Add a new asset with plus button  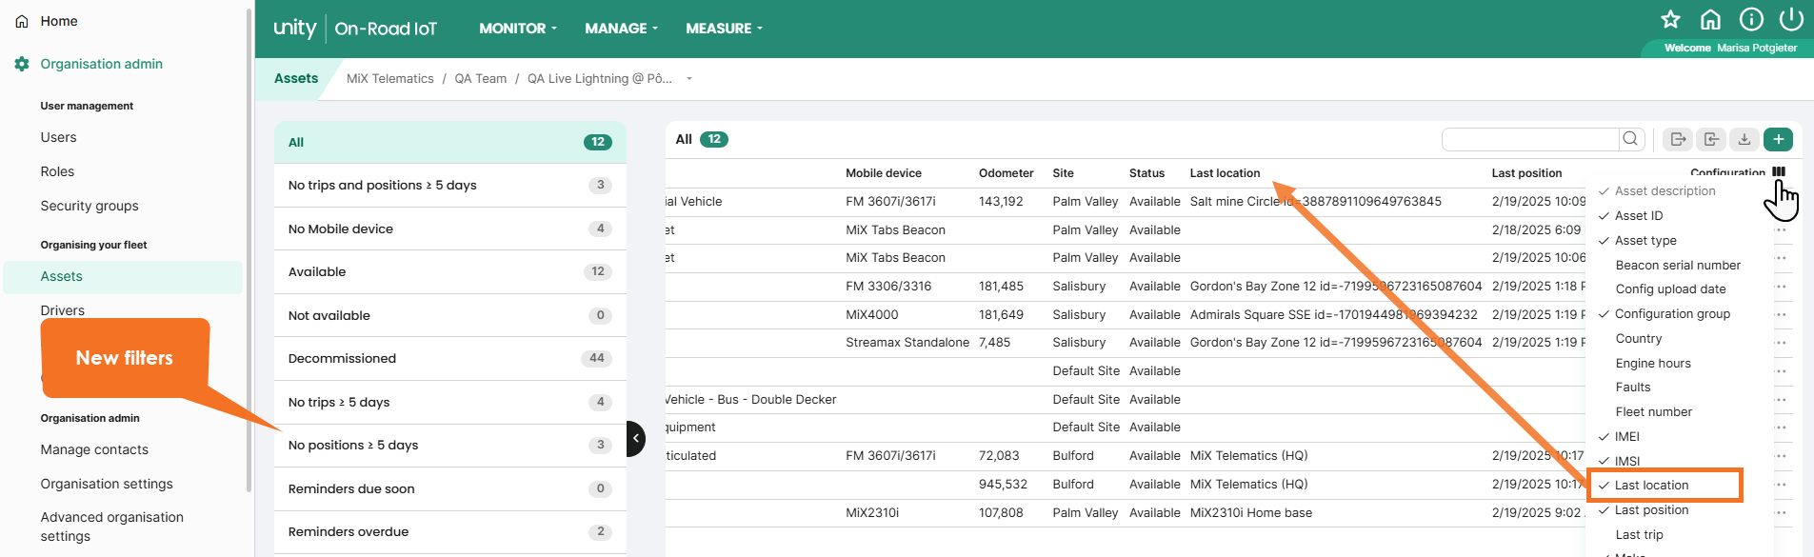(1778, 139)
